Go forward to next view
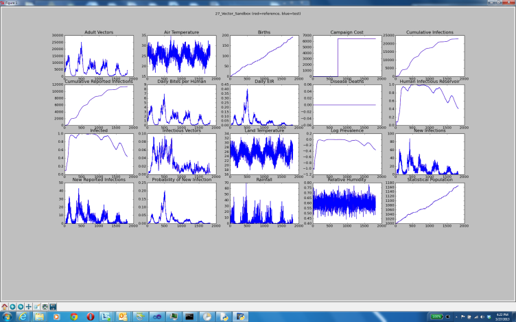Image resolution: width=516 pixels, height=322 pixels. pos(20,306)
